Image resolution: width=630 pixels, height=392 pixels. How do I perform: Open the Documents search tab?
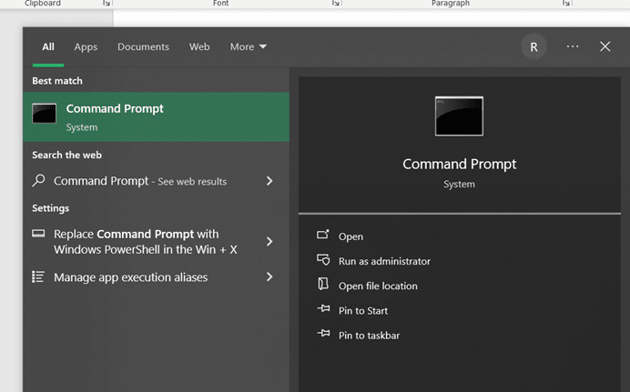click(x=143, y=47)
